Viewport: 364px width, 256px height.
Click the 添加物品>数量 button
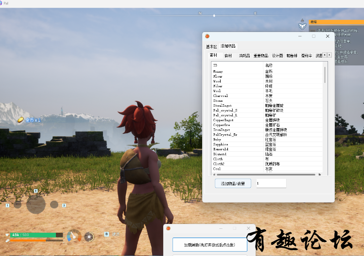point(233,183)
